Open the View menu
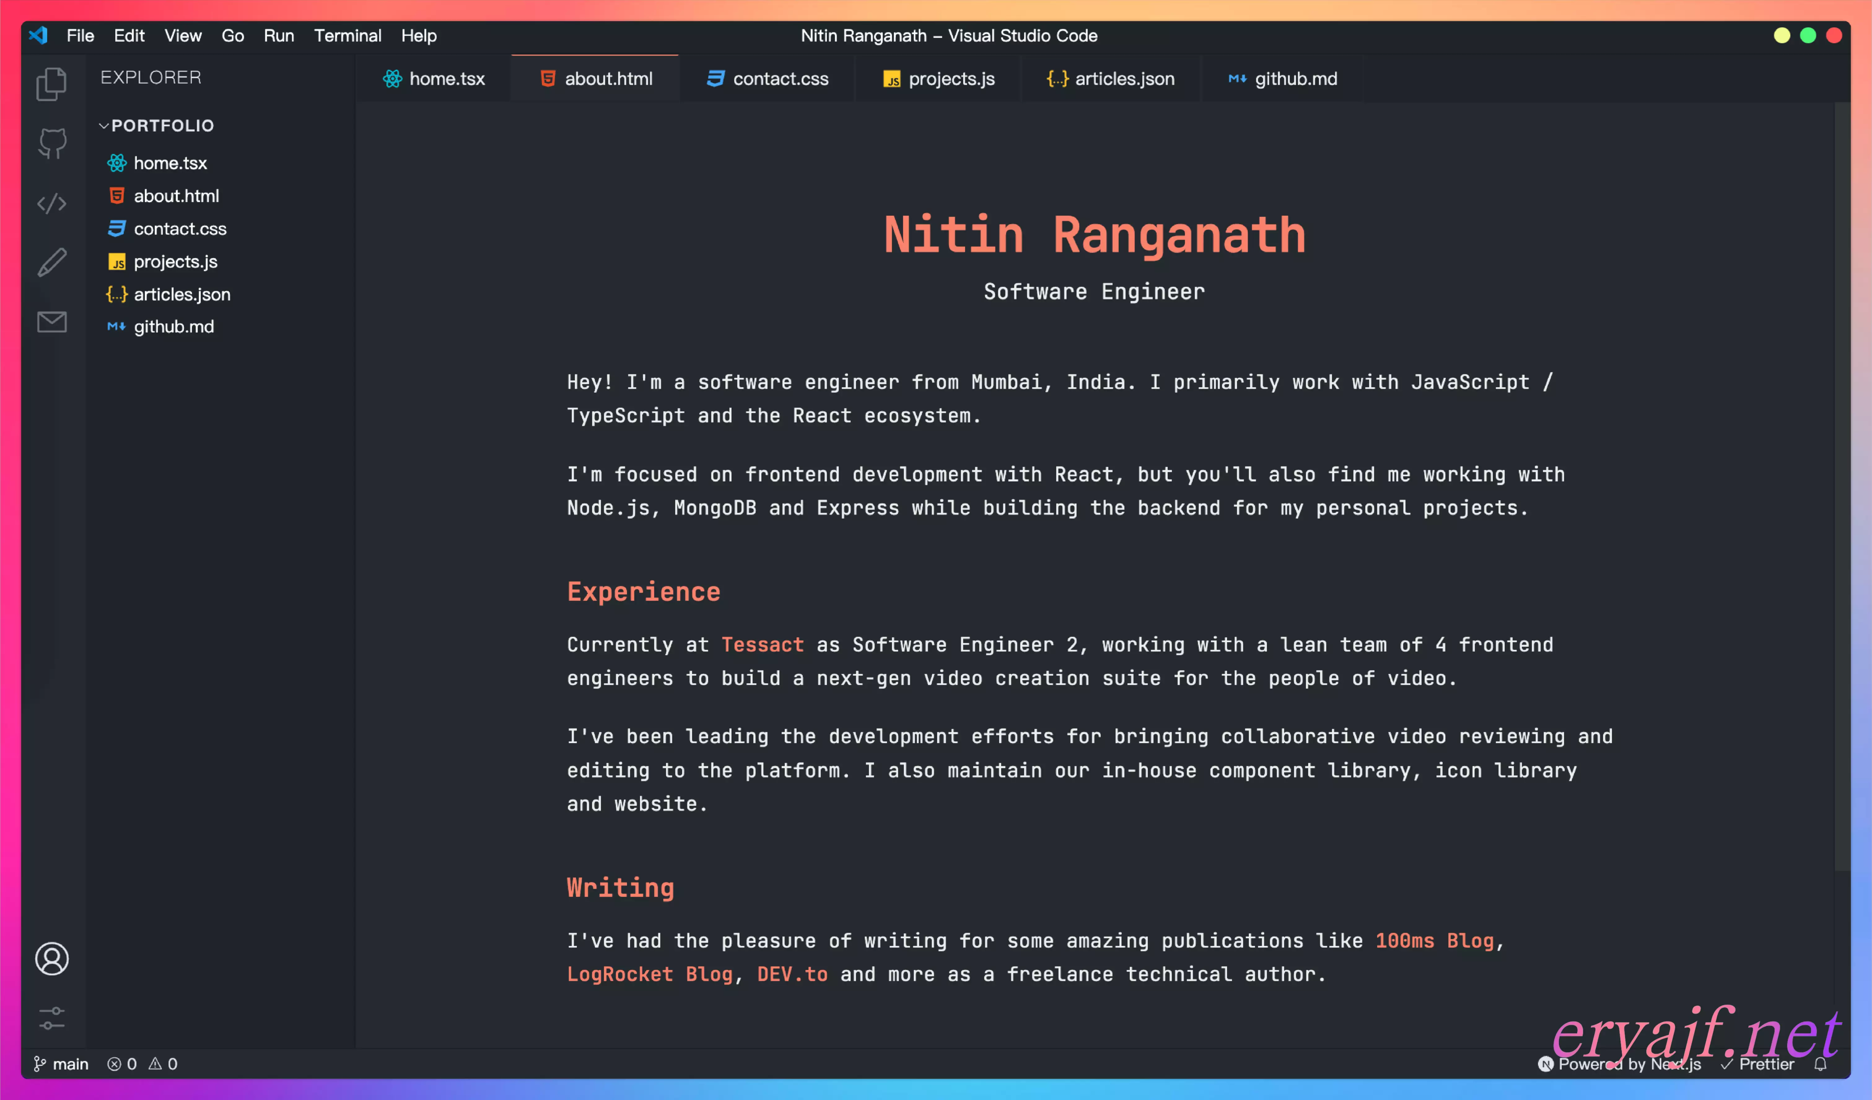Viewport: 1872px width, 1100px height. [x=183, y=35]
